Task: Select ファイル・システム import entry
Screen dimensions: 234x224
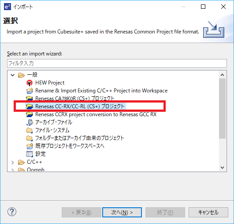Action: coord(52,130)
